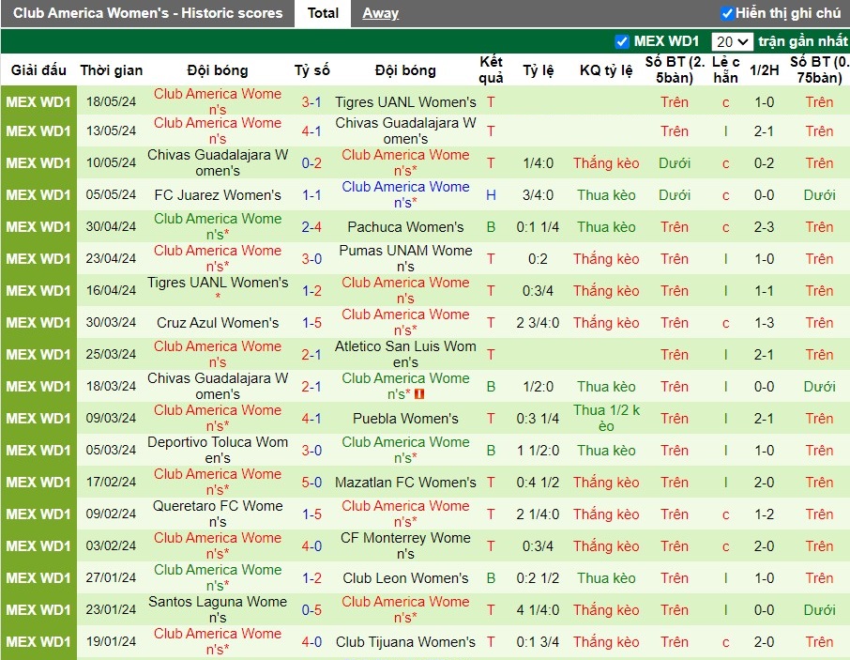Click the 1/2H column header
This screenshot has width=850, height=660.
pos(765,70)
